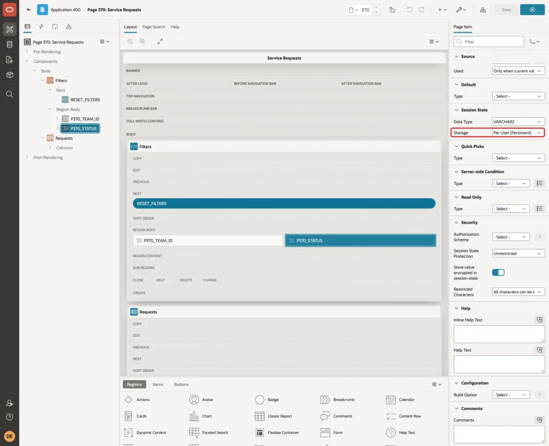Toggle Store value encrypted in session state

(x=498, y=272)
